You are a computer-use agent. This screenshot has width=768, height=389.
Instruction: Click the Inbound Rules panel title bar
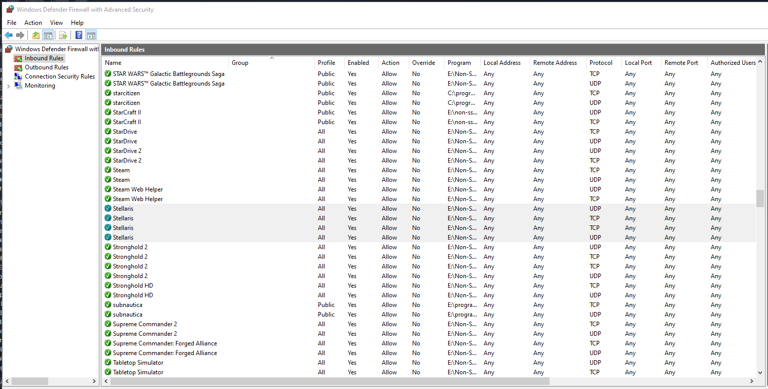(x=433, y=50)
